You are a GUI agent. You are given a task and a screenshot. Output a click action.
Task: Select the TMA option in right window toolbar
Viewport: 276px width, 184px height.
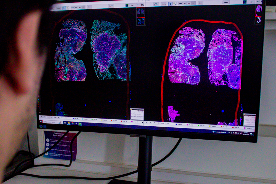coord(189,3)
